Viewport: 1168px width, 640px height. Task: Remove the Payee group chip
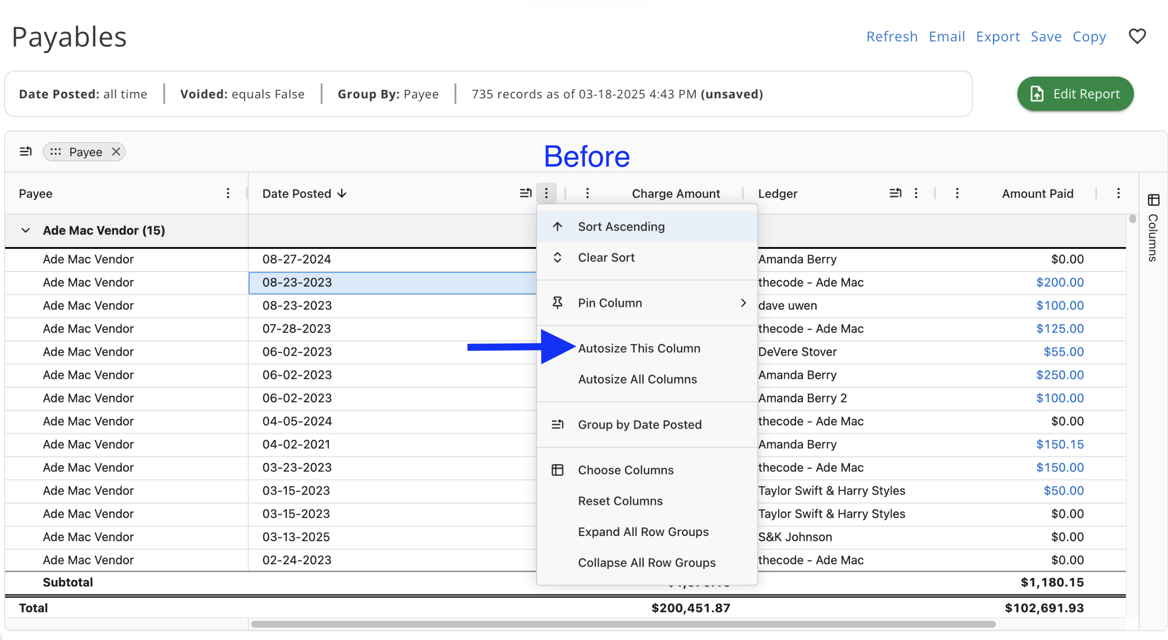[116, 152]
